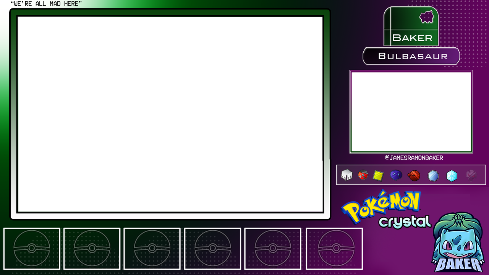This screenshot has width=489, height=275.
Task: Click the "We're all mad here" quote
Action: (x=46, y=4)
